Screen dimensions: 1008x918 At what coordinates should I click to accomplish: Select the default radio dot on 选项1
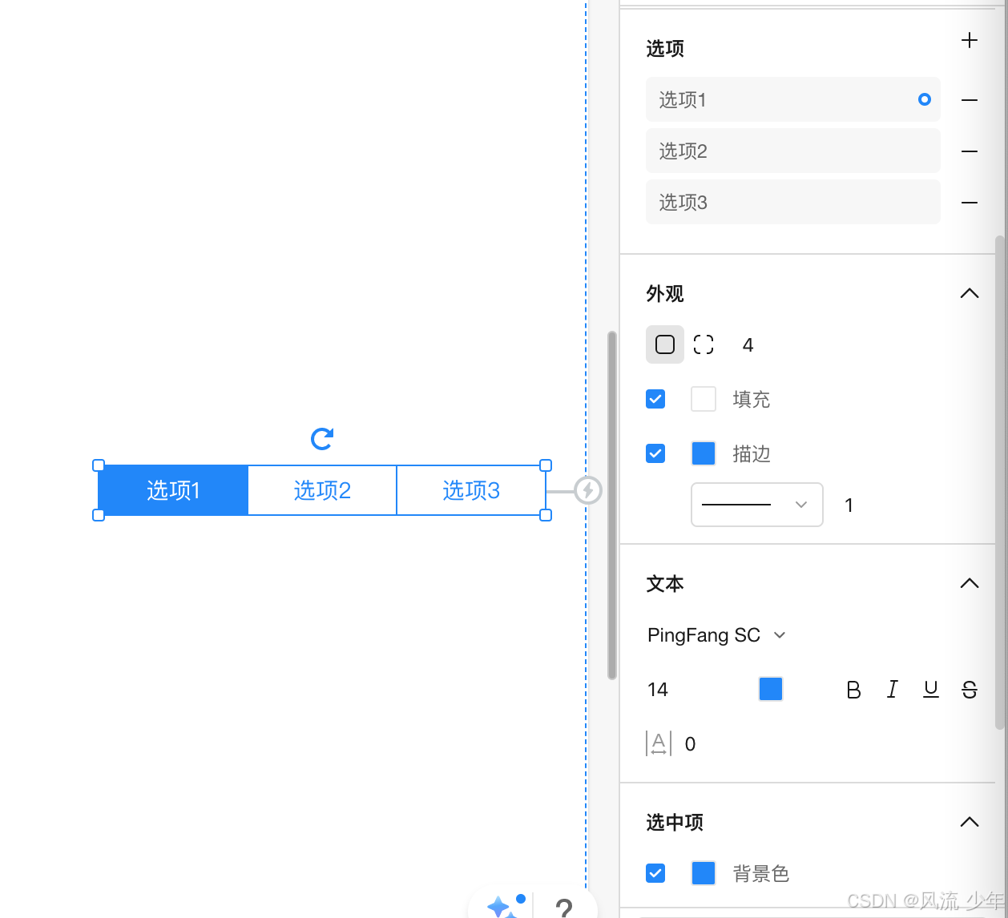pos(925,99)
